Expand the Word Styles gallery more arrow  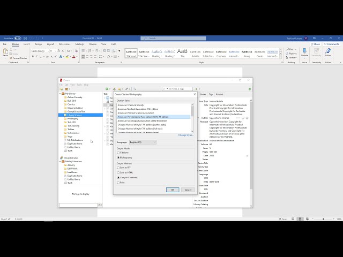(x=281, y=57)
